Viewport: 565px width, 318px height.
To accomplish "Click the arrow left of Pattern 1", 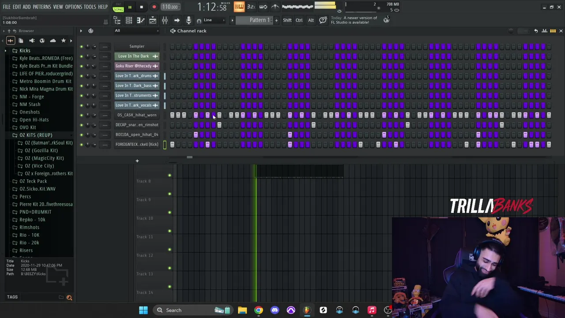I will (x=232, y=20).
